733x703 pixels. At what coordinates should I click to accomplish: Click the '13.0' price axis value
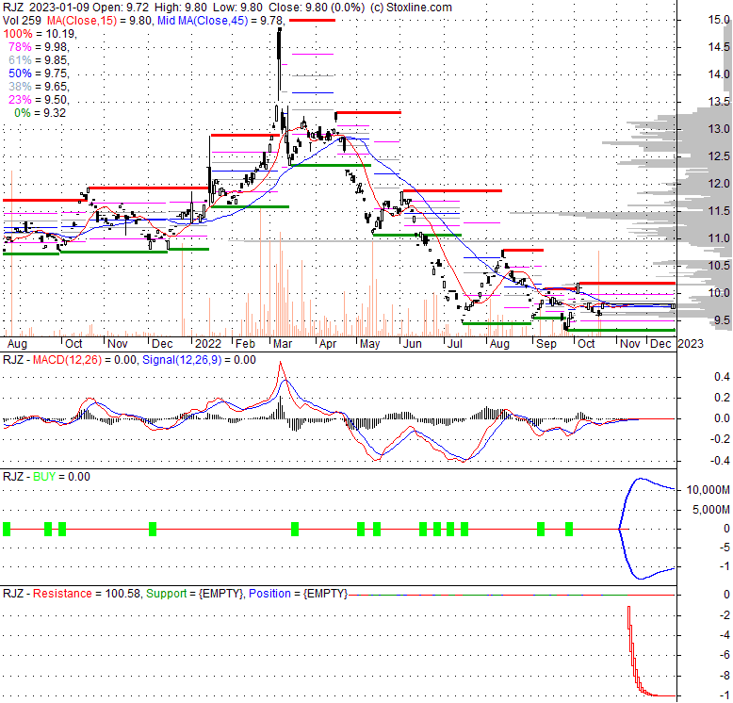tap(719, 129)
